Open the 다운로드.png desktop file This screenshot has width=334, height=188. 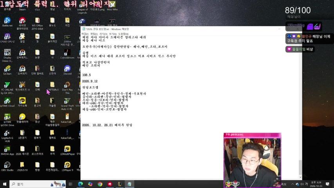click(97, 6)
